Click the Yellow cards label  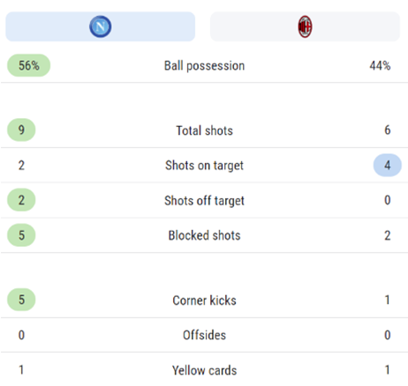click(204, 370)
